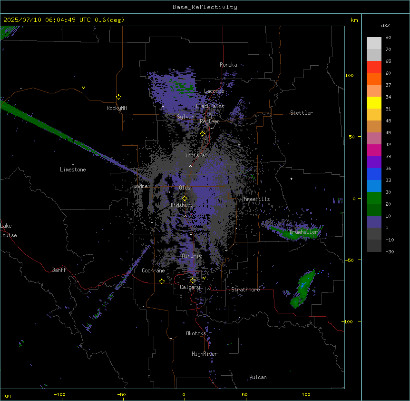
Task: Select the Strathmore label
Action: click(245, 290)
